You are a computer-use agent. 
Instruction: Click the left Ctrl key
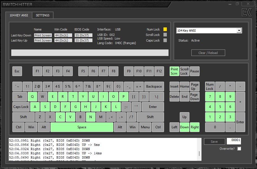18,127
